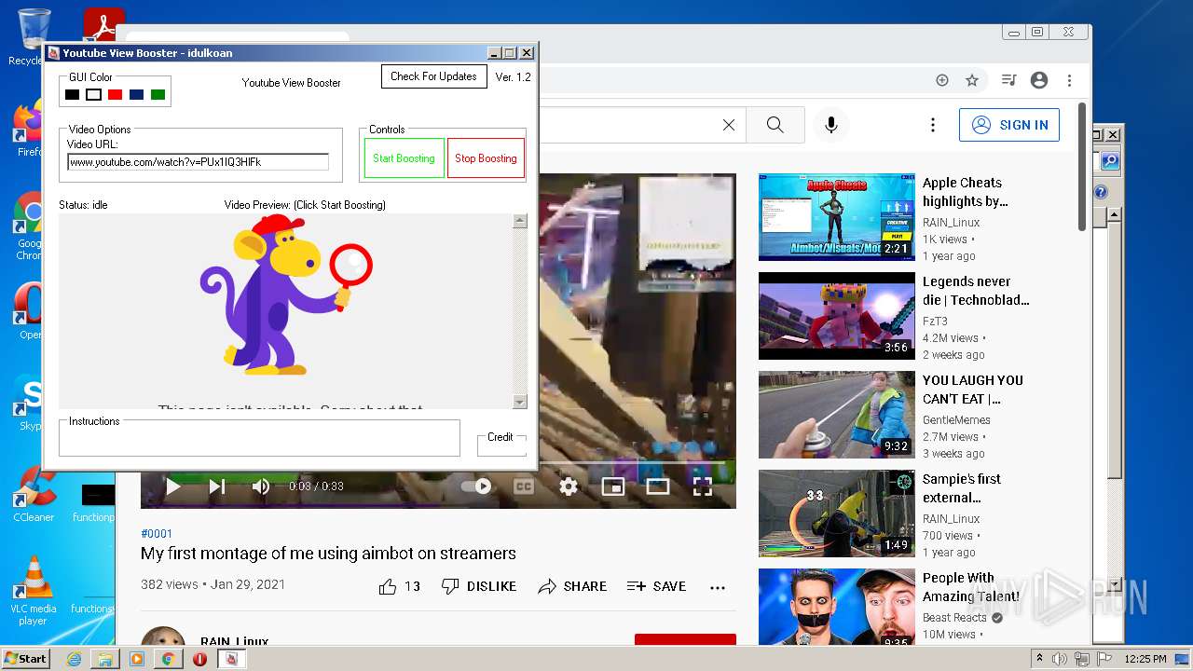Viewport: 1193px width, 671px height.
Task: Switch to theater mode
Action: [658, 486]
